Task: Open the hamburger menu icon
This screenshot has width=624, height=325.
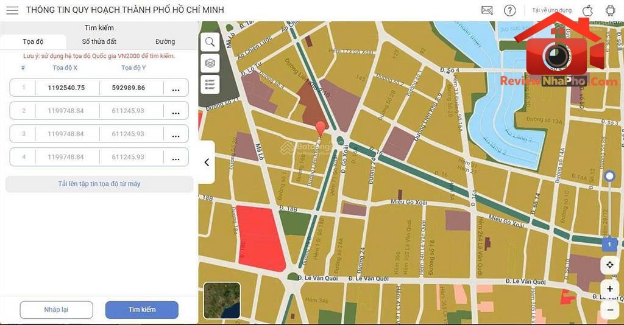Action: coord(12,10)
